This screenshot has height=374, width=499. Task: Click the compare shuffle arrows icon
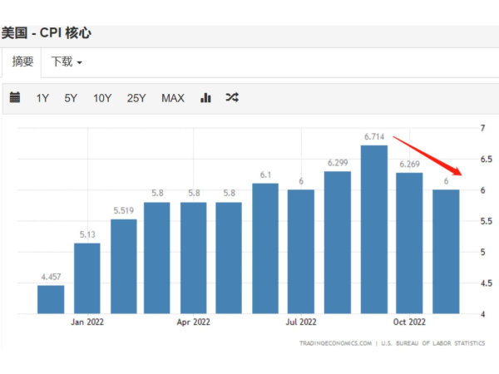click(x=232, y=98)
